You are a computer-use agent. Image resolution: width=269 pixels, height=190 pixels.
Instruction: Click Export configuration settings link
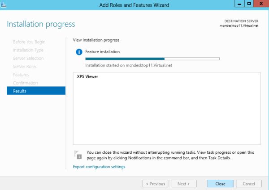pos(99,167)
